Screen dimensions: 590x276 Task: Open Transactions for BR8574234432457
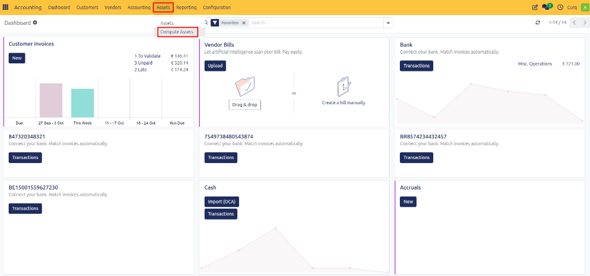(x=417, y=157)
